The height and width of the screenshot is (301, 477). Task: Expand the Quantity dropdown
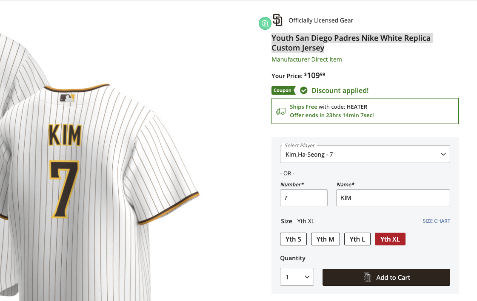coord(297,277)
